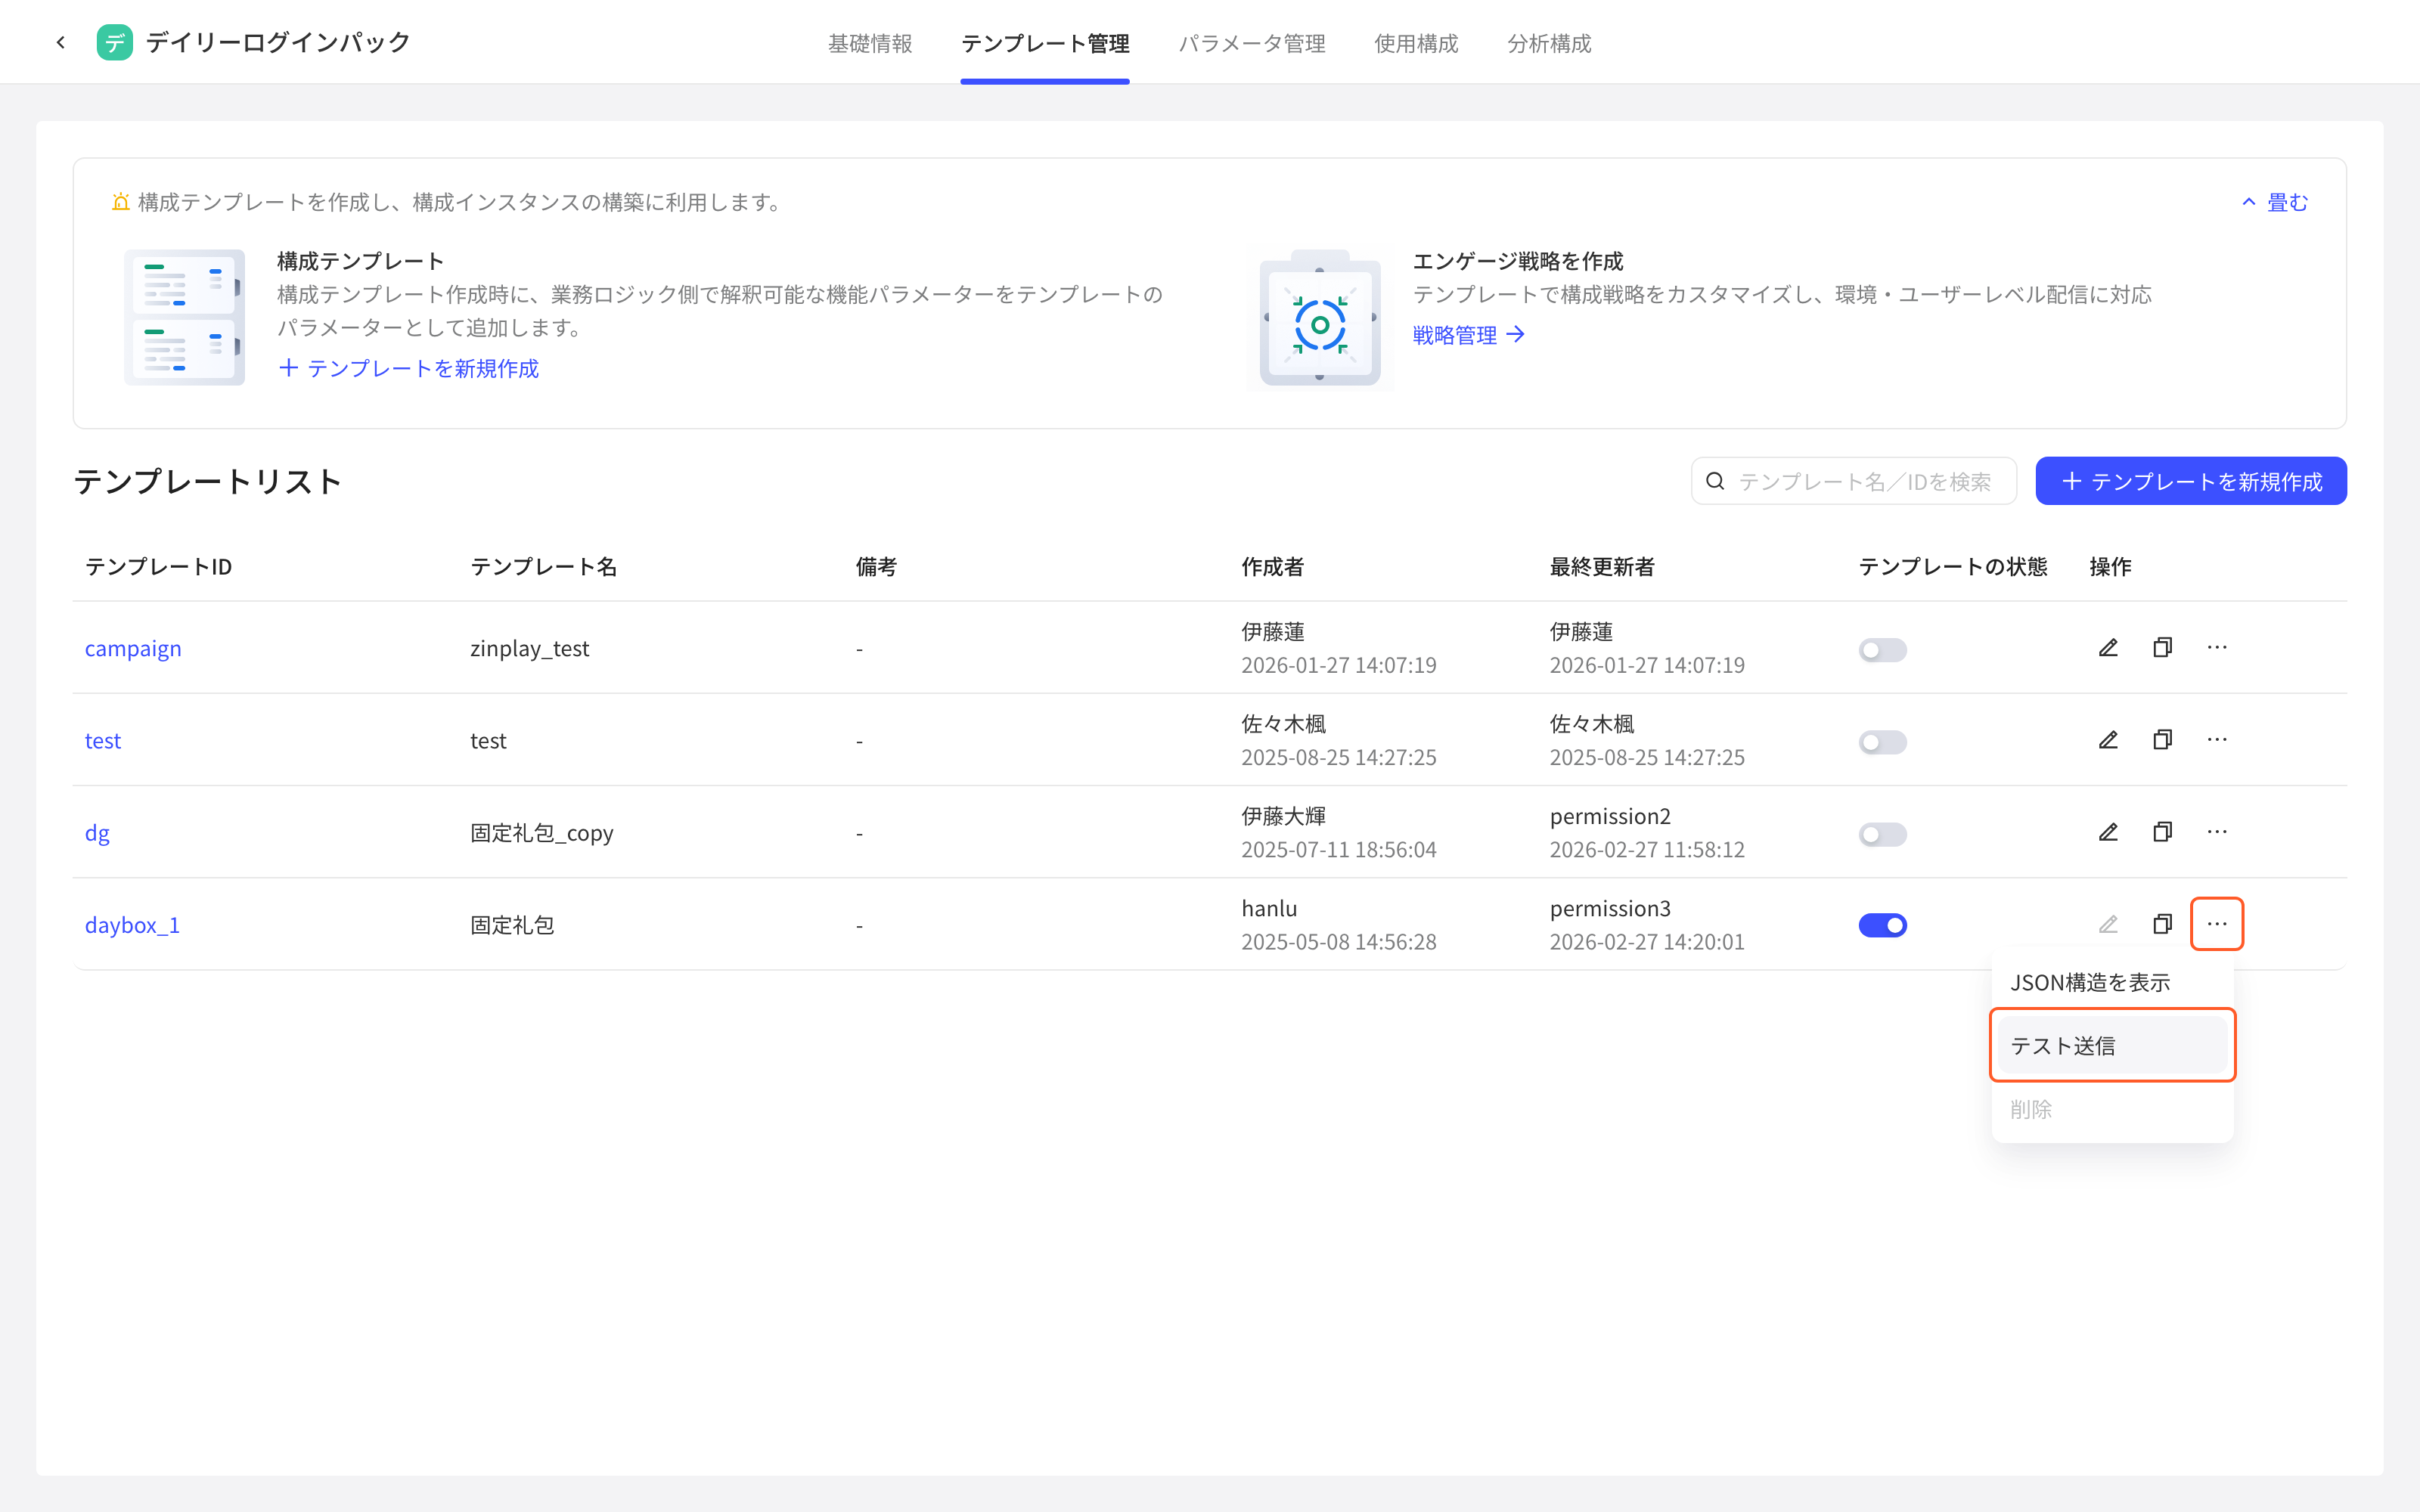
Task: Open the test template ID link
Action: (x=102, y=740)
